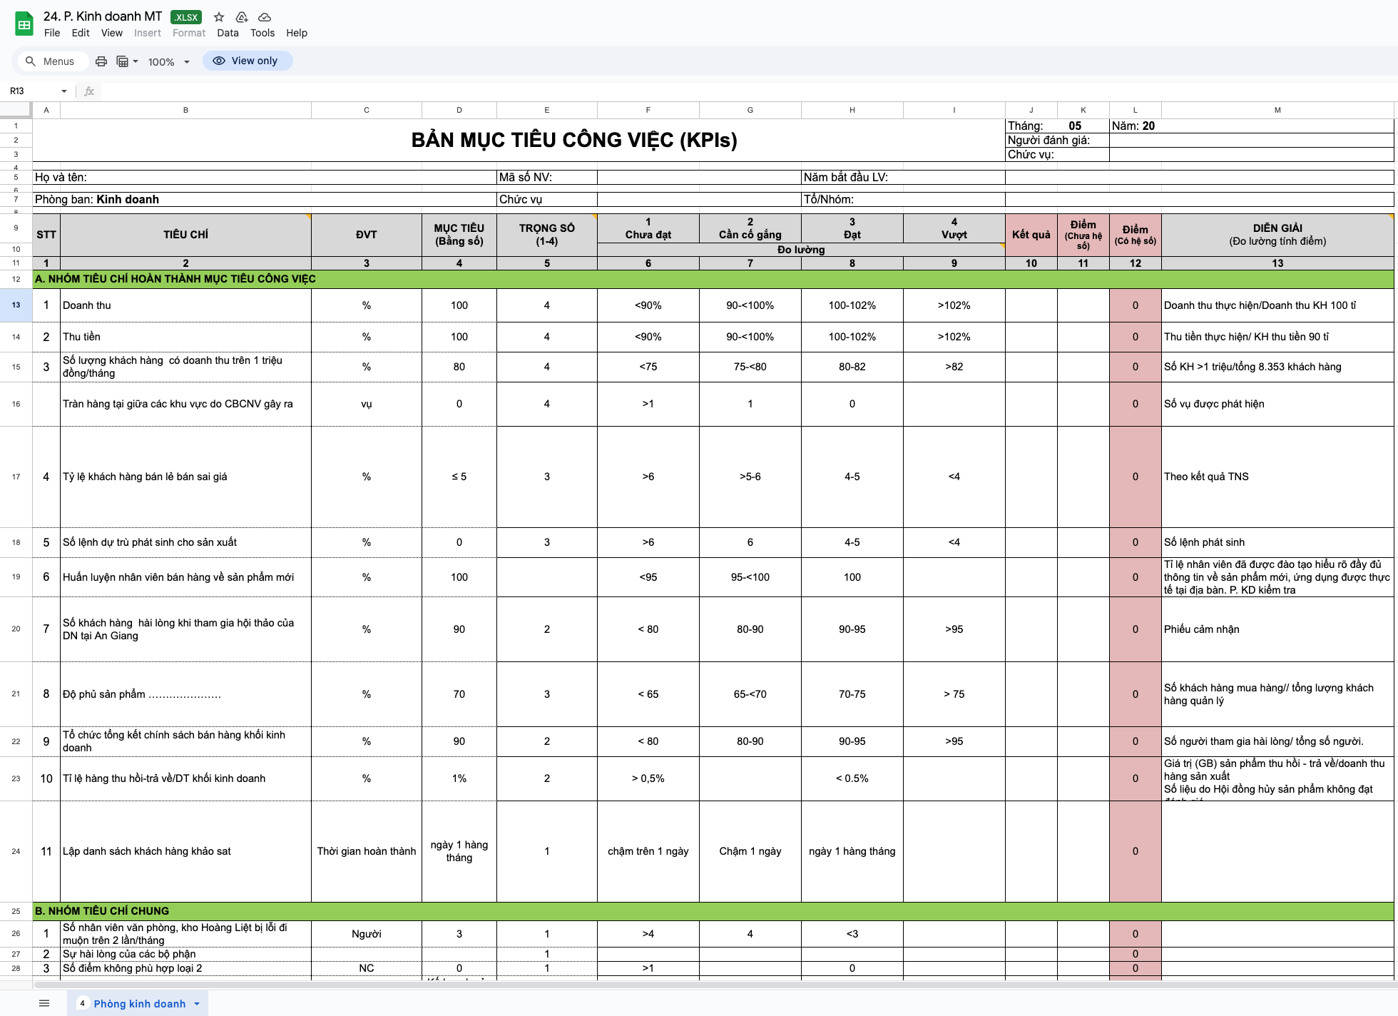Open Phòng kinh doanh sheet tab menu
The image size is (1398, 1016).
[197, 1004]
